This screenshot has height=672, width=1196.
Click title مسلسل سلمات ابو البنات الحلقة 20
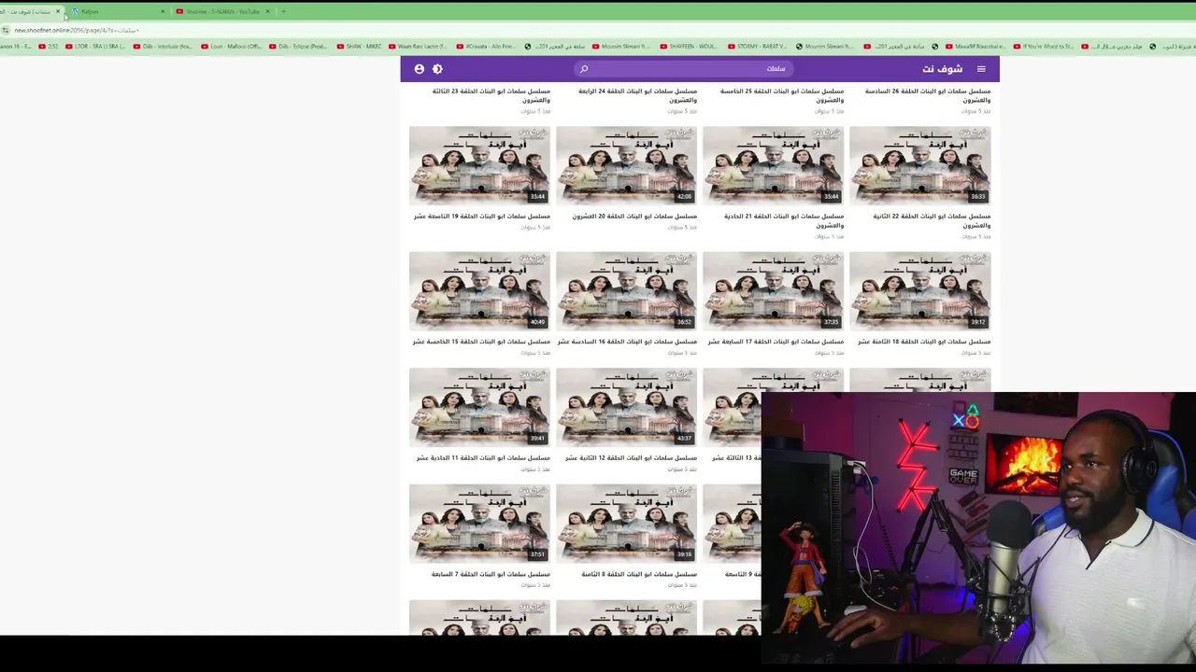(634, 217)
